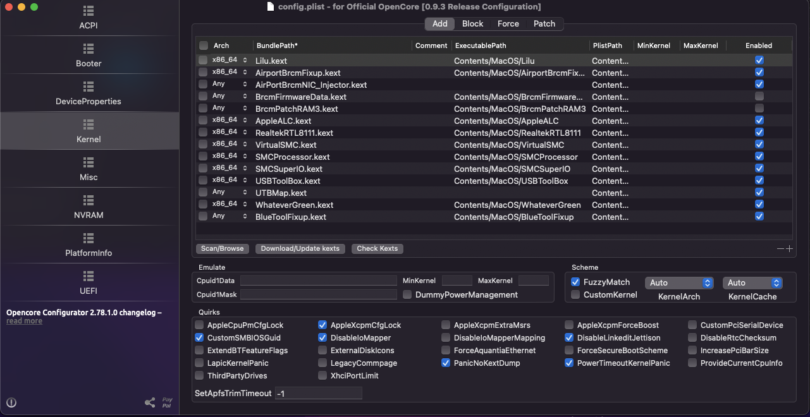
Task: Open the Misc section icon
Action: 89,163
